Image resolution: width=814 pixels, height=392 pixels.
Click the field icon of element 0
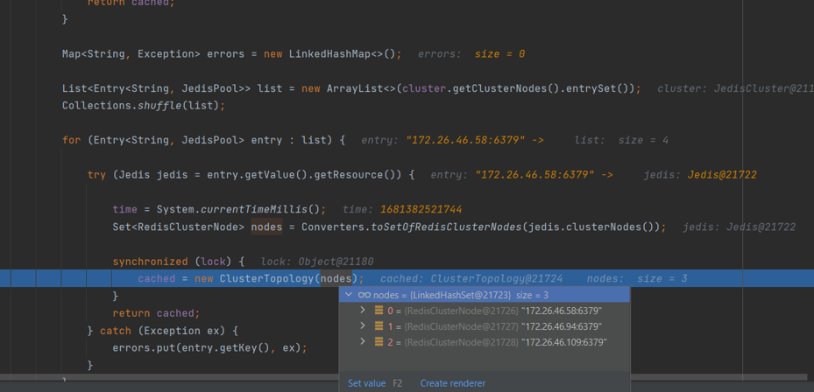379,311
